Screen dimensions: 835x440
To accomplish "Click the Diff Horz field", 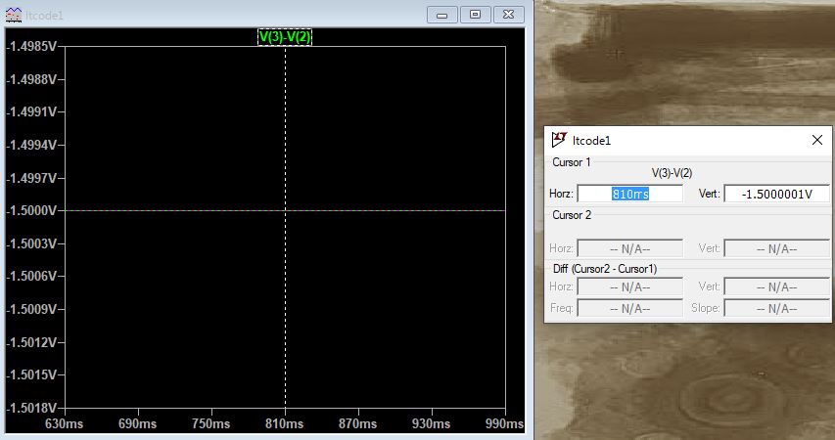I will pyautogui.click(x=629, y=286).
